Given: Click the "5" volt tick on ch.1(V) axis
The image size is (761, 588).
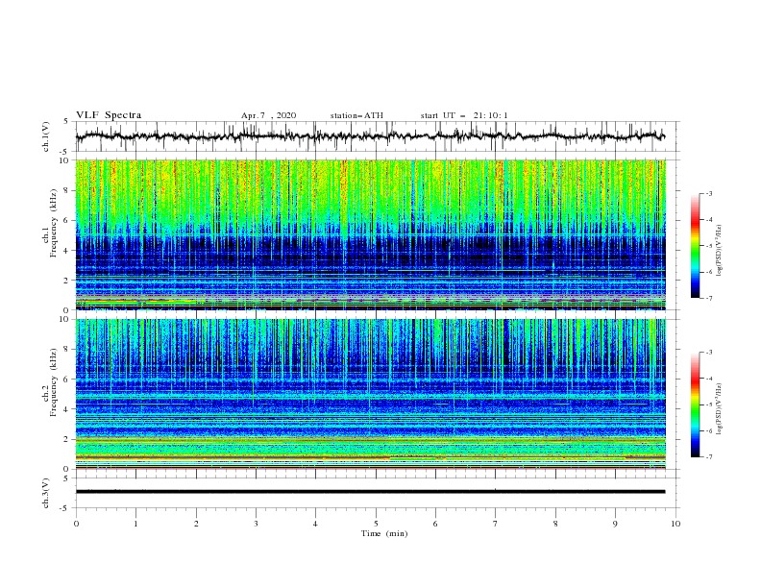Looking at the screenshot, I should pyautogui.click(x=66, y=121).
